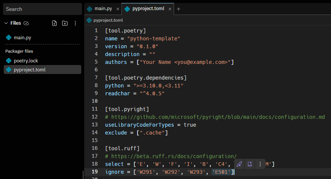331x179 pixels.
Task: Open the Files panel three-dot menu
Action: (75, 23)
